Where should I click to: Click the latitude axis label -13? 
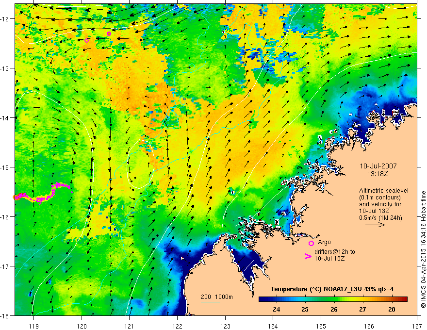click(x=5, y=68)
